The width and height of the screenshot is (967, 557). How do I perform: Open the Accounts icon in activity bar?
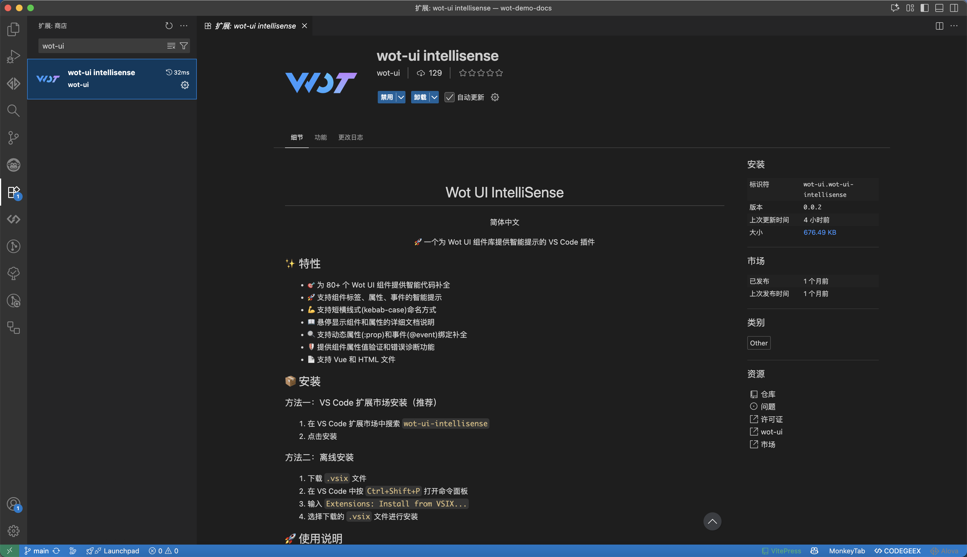point(13,504)
